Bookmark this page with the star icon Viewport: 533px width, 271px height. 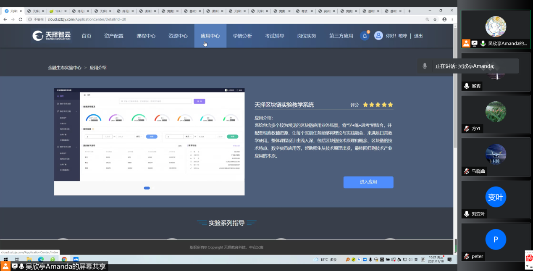[x=435, y=19]
